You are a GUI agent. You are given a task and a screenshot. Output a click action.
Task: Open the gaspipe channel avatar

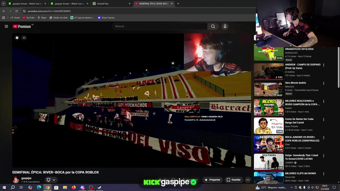coord(16,180)
